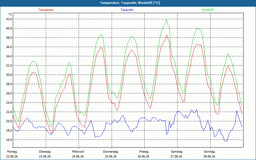Click the °C unit label above the y-axis
256x160 pixels.
click(x=10, y=14)
